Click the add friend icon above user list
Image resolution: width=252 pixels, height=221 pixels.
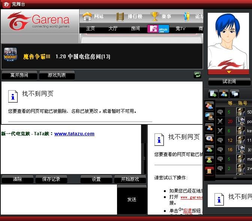pos(224,94)
